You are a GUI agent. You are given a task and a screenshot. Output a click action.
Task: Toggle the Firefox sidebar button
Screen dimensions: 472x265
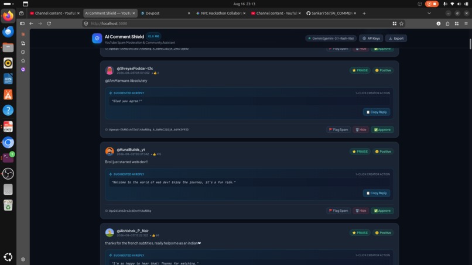tap(22, 23)
